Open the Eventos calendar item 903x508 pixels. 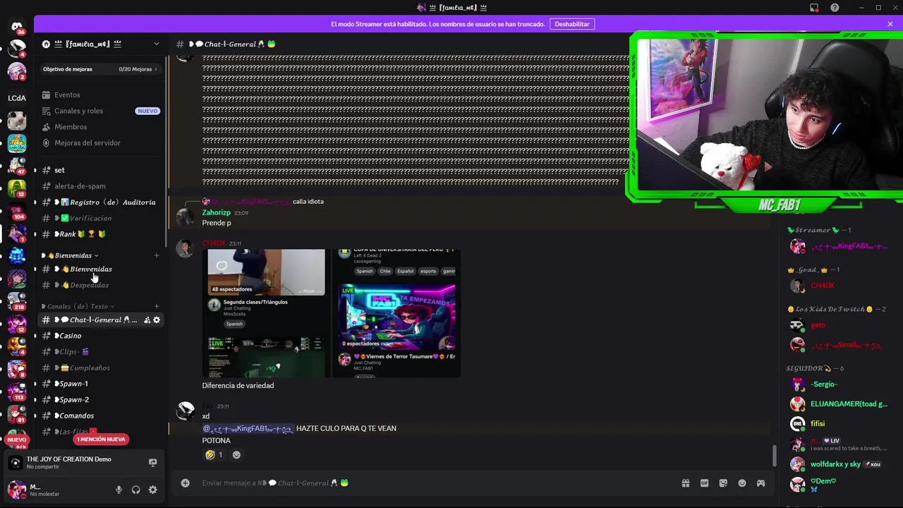(100, 95)
